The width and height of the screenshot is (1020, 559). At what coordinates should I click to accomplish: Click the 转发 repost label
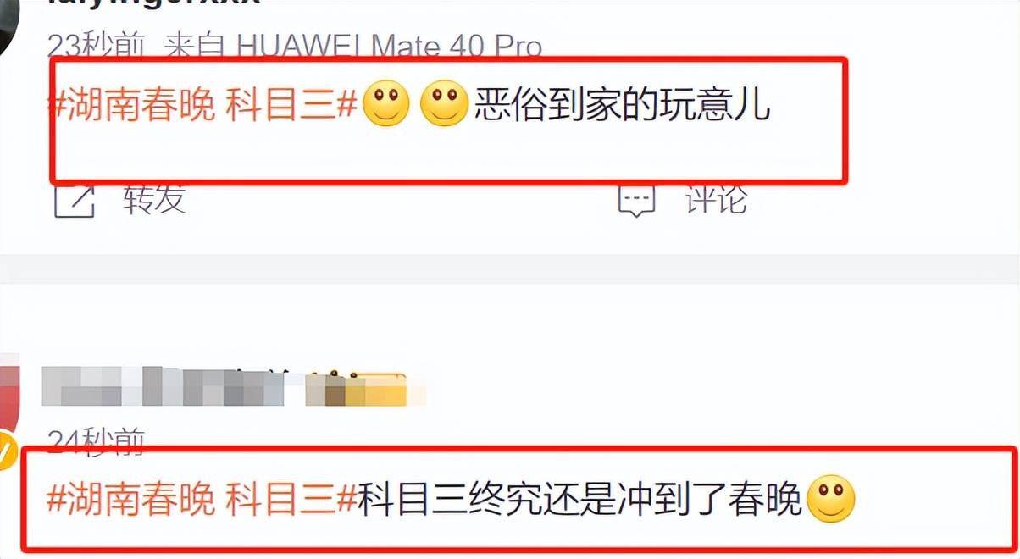154,200
